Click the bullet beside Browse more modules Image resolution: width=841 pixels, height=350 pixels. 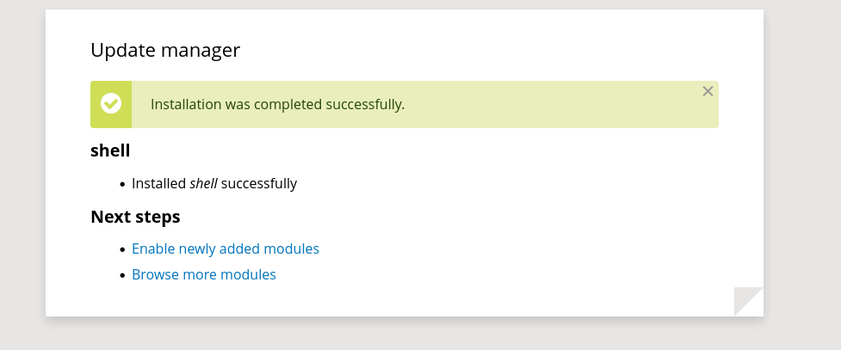click(x=123, y=275)
